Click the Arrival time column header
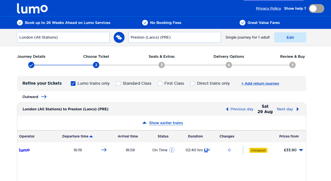The image size is (331, 181). (128, 136)
